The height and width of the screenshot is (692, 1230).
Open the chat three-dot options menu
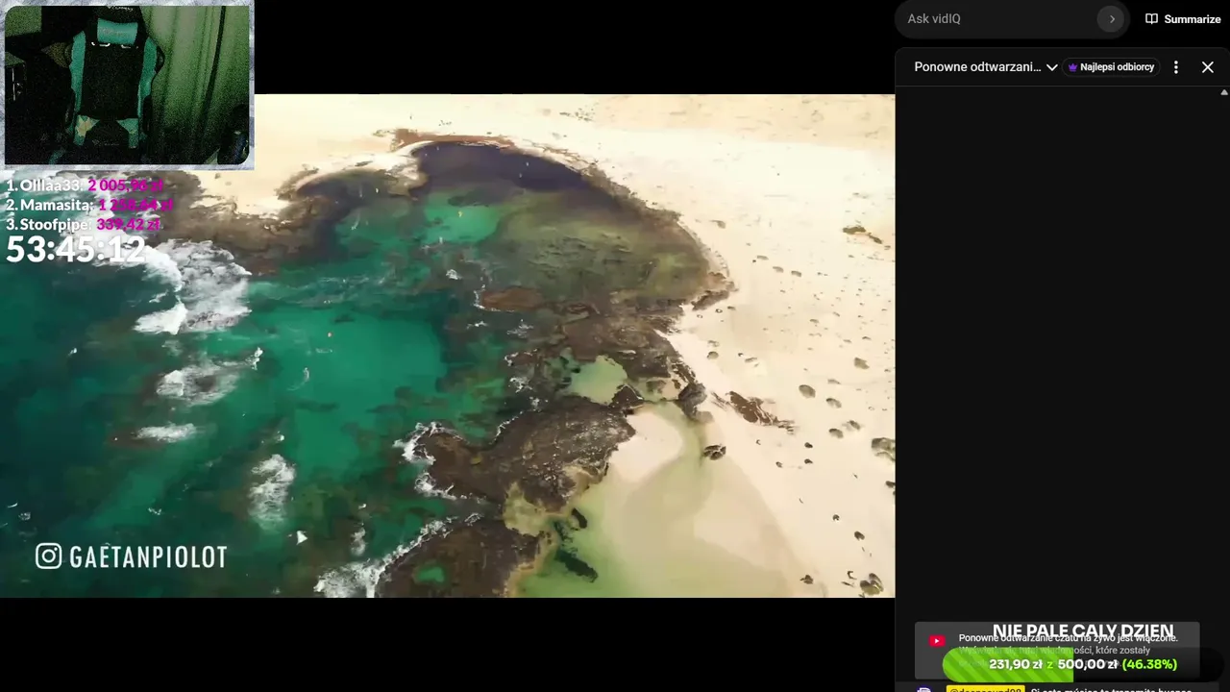point(1175,67)
